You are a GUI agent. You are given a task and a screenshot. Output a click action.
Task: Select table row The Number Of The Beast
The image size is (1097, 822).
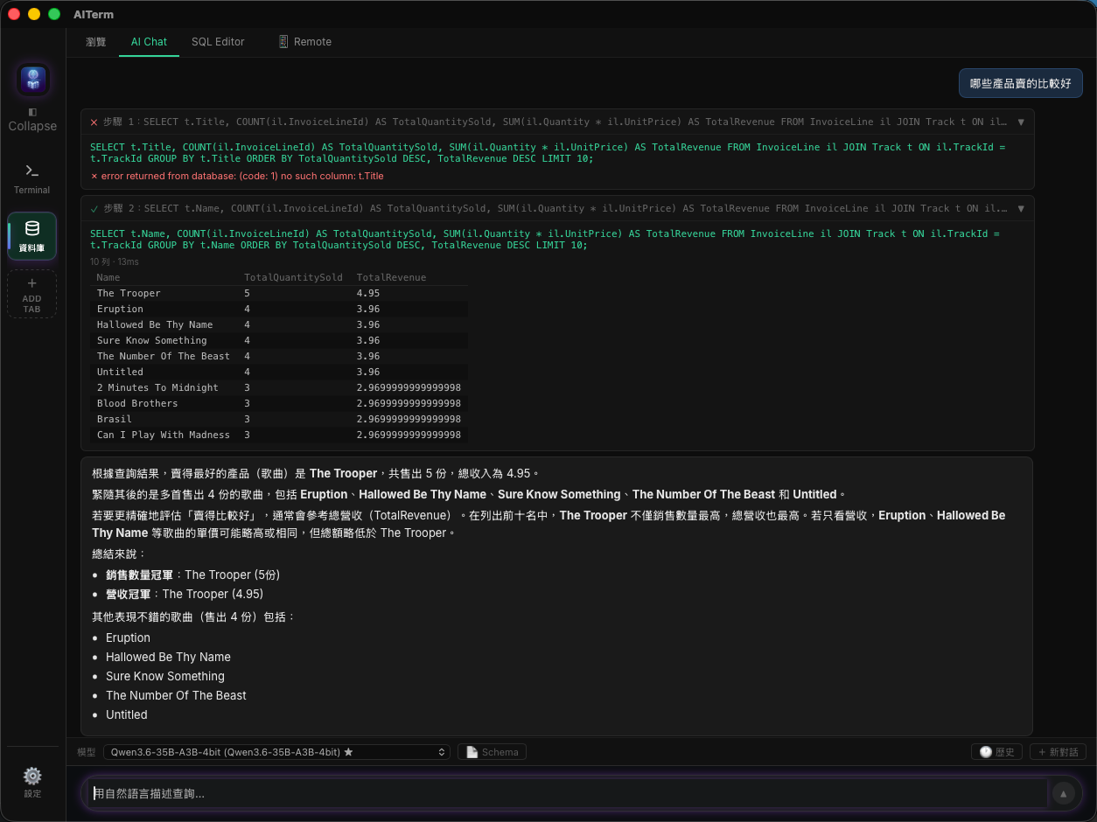click(280, 357)
